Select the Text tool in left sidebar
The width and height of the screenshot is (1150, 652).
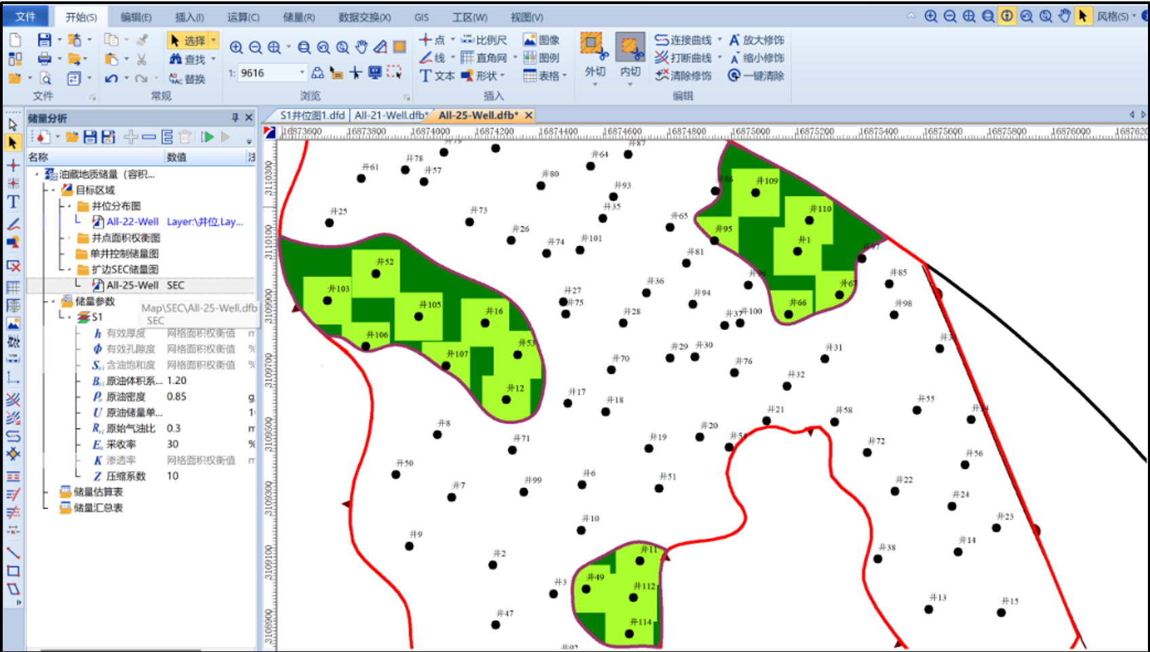pos(13,202)
